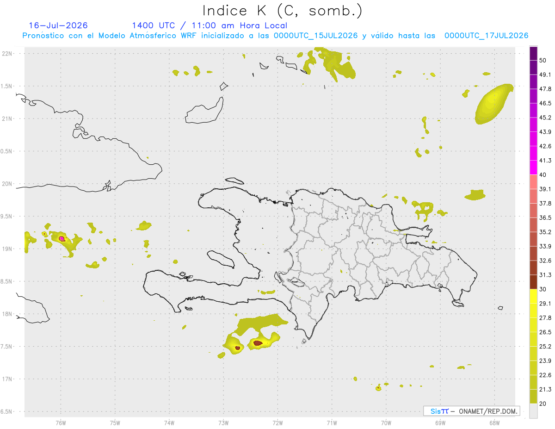This screenshot has width=555, height=429.
Task: Click the "20N" latitude label
Action: (x=8, y=184)
